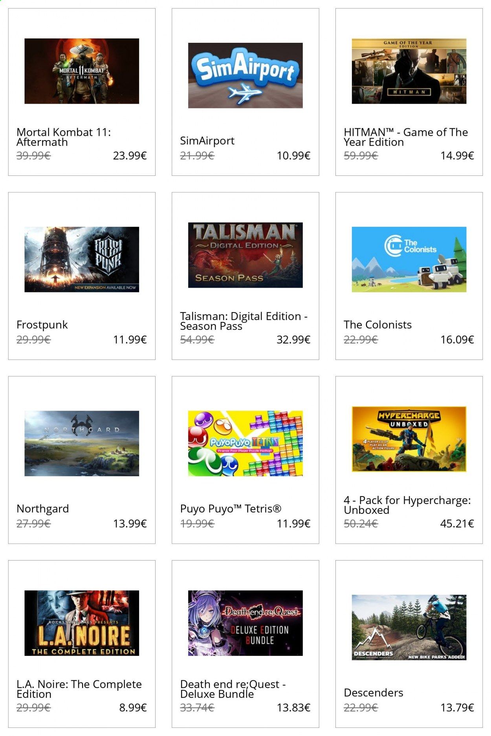
Task: Select the 11.99€ sale price for Frostpunk
Action: tap(130, 340)
